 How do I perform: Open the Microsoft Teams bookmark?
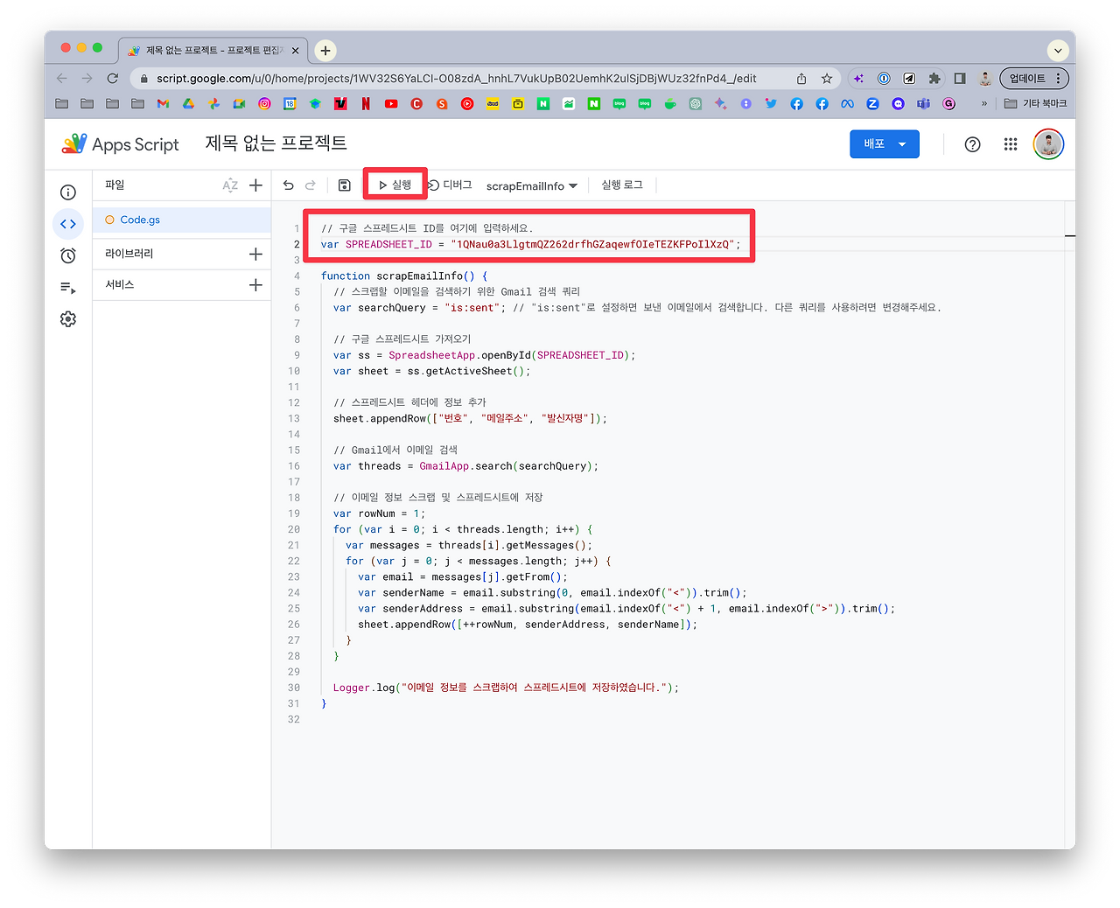pyautogui.click(x=923, y=104)
